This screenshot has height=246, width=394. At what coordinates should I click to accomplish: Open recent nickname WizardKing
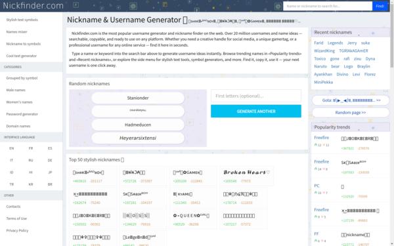[324, 51]
